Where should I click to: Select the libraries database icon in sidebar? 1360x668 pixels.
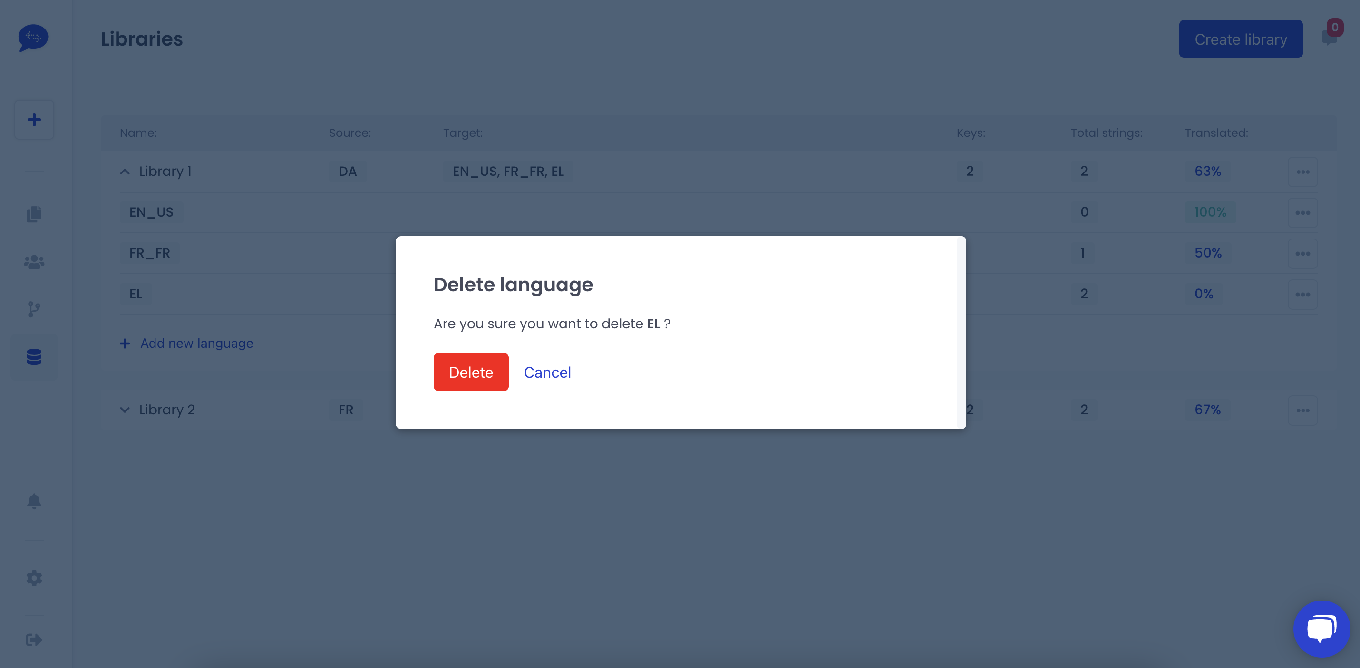click(34, 357)
